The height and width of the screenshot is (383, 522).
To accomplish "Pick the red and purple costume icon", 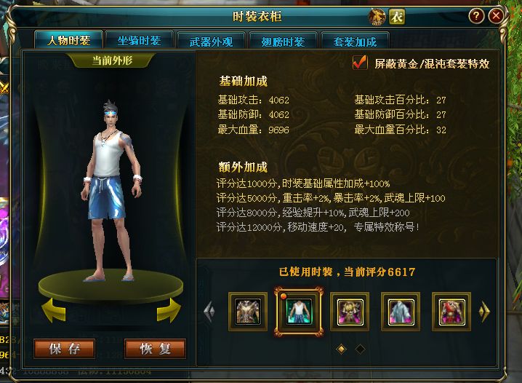I will [x=451, y=312].
